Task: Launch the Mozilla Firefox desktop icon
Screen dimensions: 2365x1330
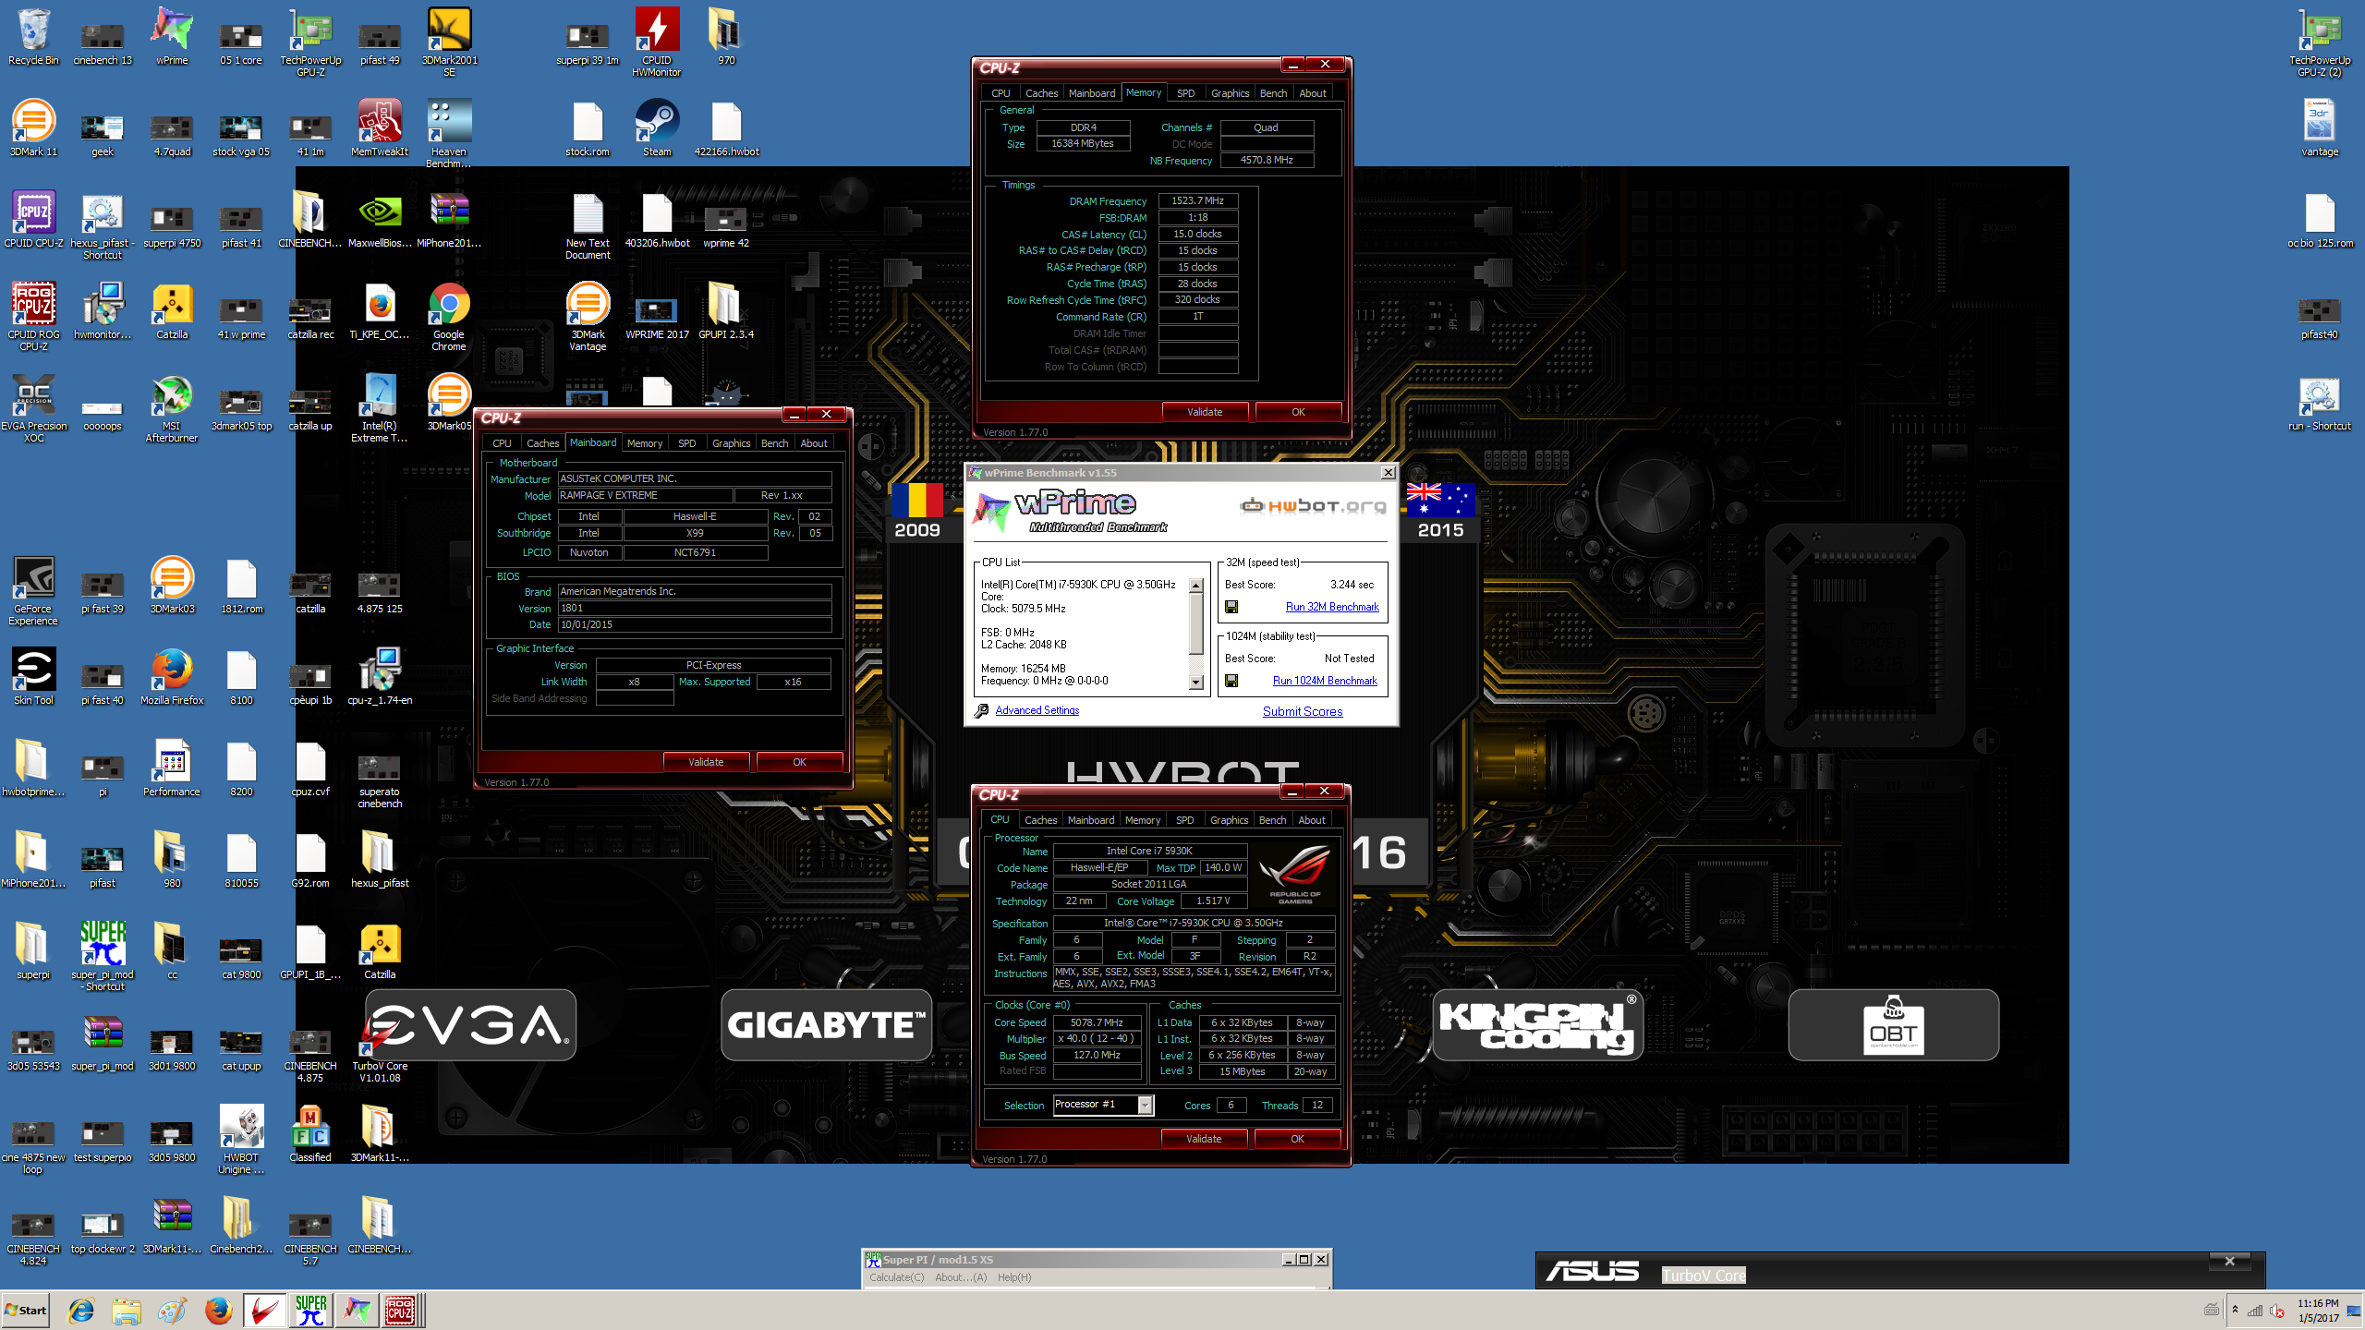Action: click(x=172, y=677)
